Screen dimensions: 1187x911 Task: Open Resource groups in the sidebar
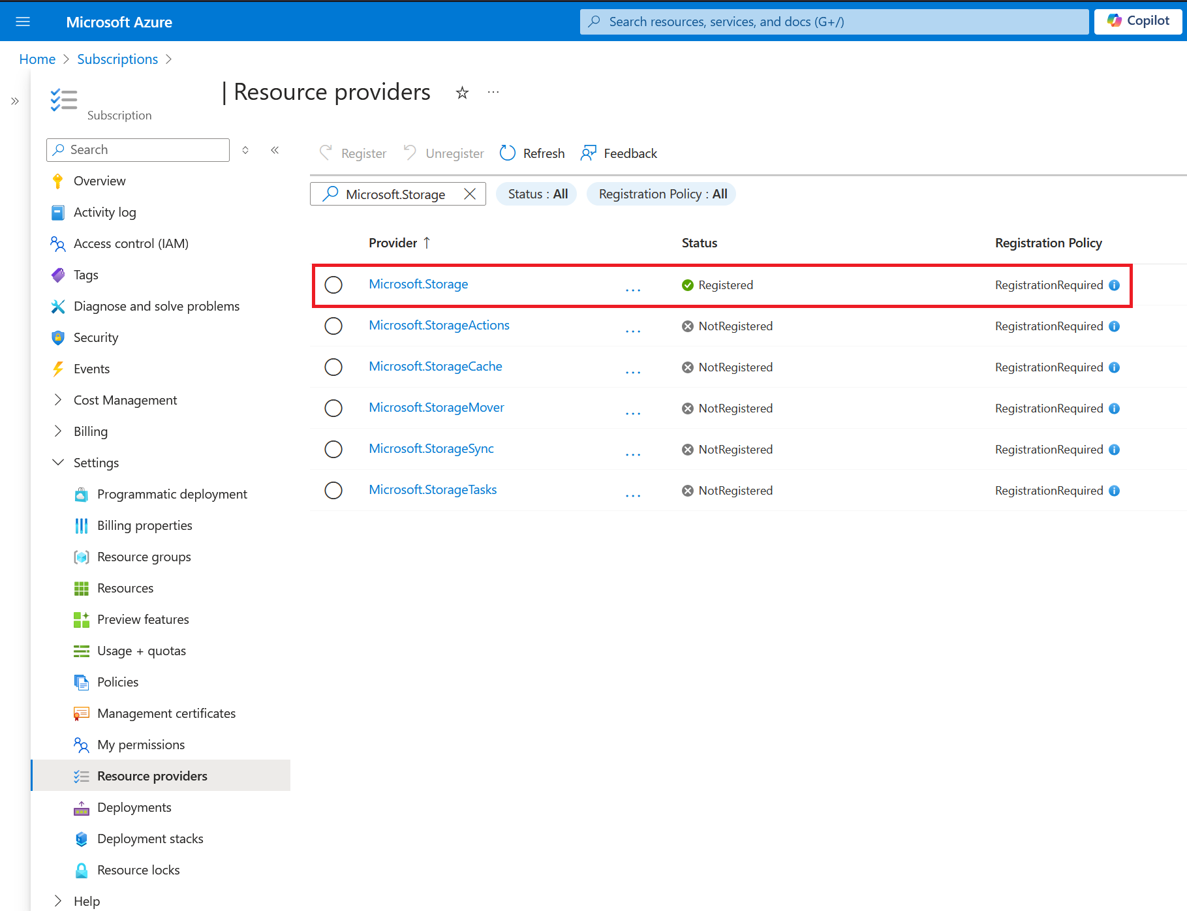(x=144, y=557)
